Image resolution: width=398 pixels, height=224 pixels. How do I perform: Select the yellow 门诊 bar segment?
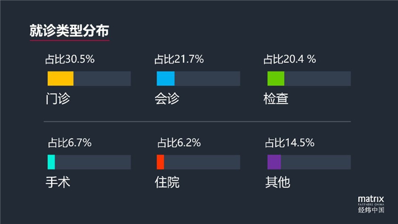pos(60,78)
